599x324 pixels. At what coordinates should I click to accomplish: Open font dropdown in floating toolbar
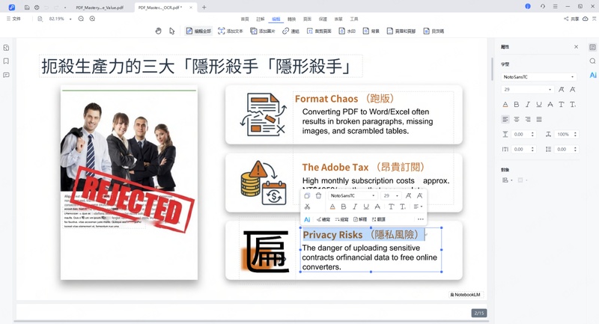[x=353, y=195]
